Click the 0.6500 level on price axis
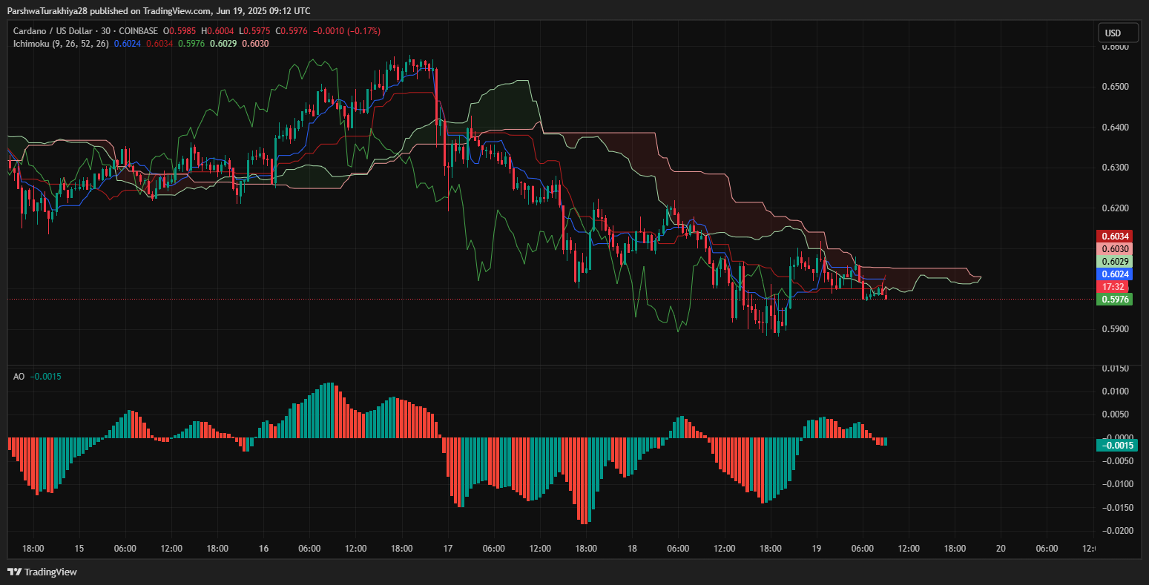Screen dimensions: 1149x585 (1115, 87)
